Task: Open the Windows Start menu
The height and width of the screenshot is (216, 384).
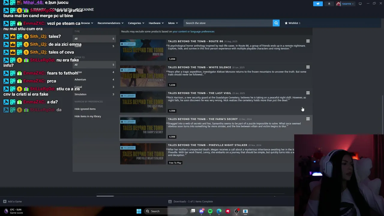Action: (x=139, y=211)
